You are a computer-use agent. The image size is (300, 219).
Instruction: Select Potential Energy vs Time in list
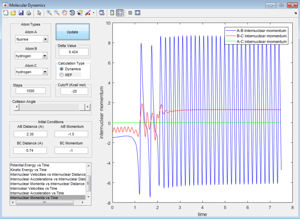point(30,165)
